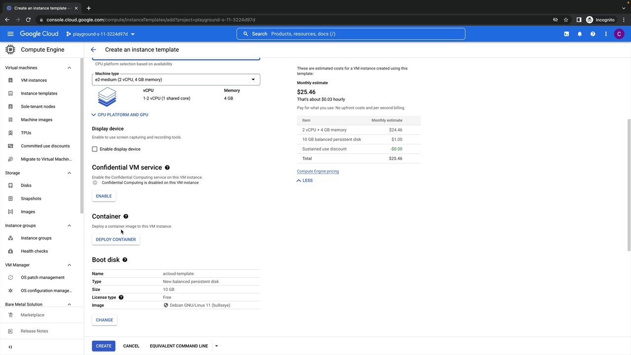Click the Deploy Container button
Image resolution: width=631 pixels, height=355 pixels.
pos(116,240)
